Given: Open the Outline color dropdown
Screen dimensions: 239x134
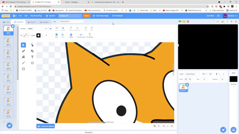Looking at the screenshot, I should tap(41, 35).
